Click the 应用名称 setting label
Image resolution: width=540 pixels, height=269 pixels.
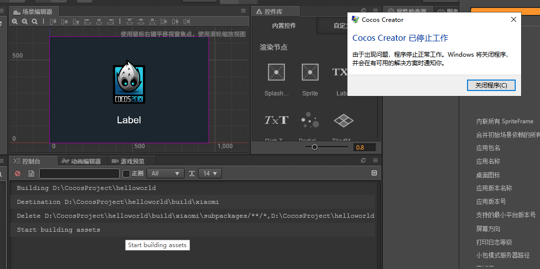[488, 162]
